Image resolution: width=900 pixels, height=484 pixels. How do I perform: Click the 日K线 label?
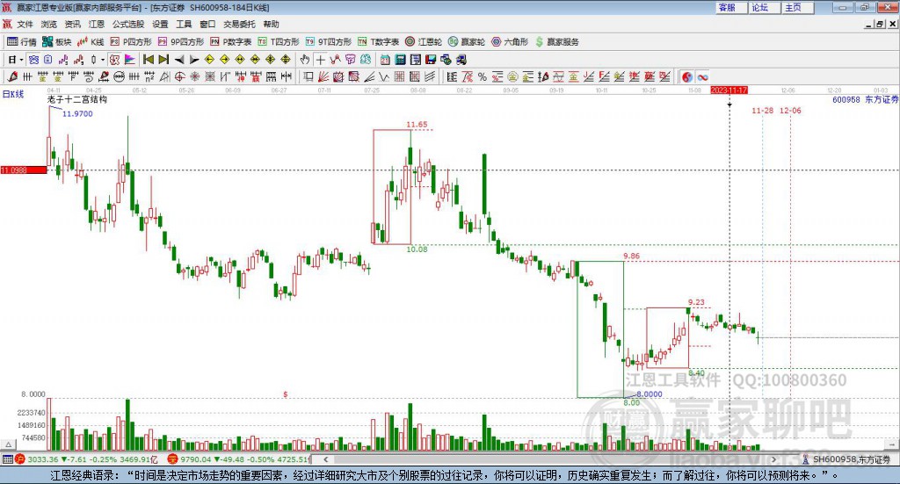13,94
